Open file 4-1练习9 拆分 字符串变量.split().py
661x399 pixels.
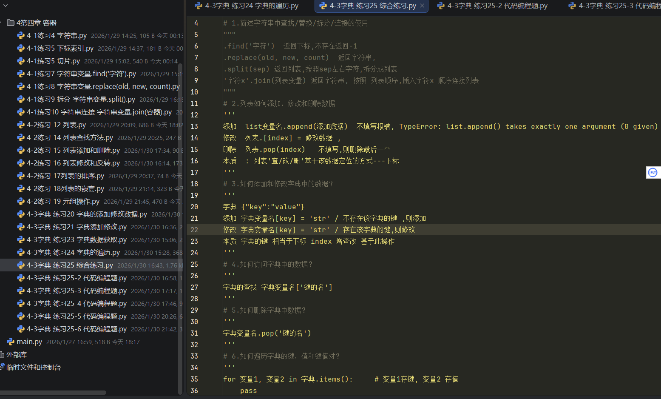tap(81, 99)
